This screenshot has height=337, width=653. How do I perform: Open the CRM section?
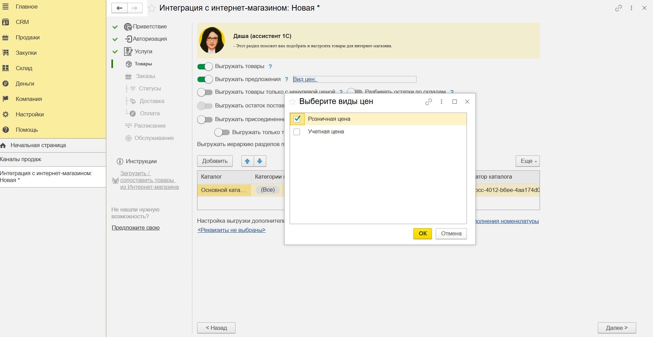tap(22, 22)
